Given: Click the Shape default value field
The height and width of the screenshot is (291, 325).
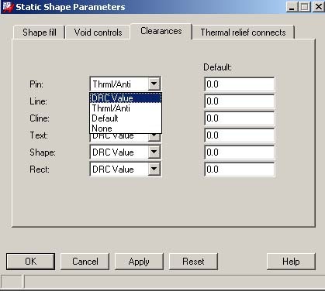Looking at the screenshot, I should (239, 152).
